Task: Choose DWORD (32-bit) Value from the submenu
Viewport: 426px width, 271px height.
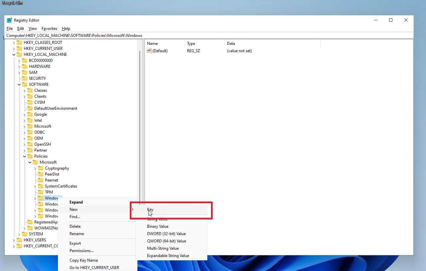Action: [x=166, y=233]
